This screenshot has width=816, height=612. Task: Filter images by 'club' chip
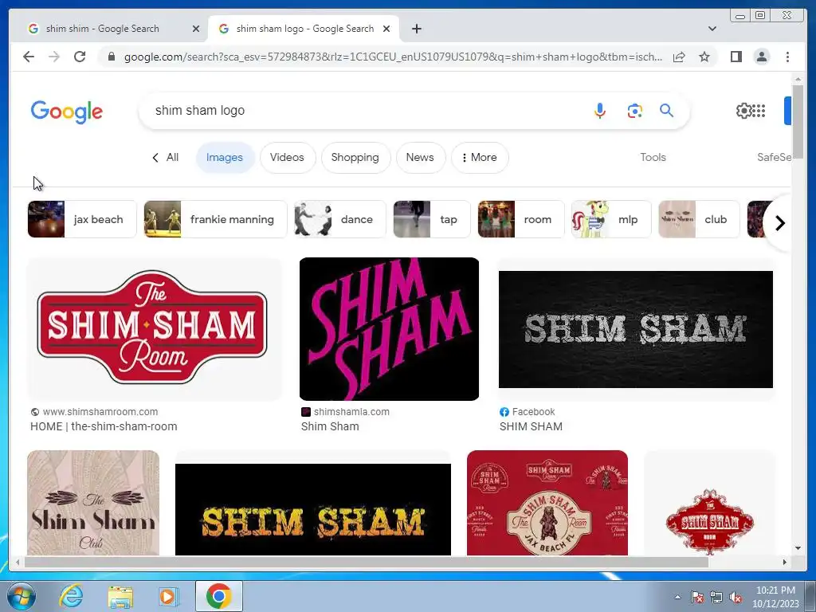pyautogui.click(x=699, y=219)
